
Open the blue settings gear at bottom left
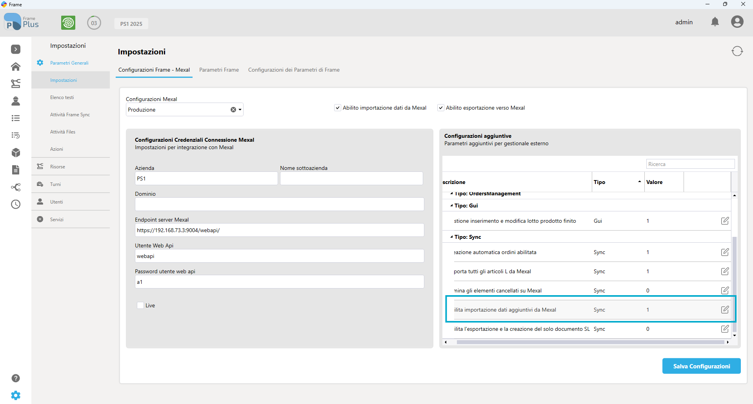click(16, 395)
